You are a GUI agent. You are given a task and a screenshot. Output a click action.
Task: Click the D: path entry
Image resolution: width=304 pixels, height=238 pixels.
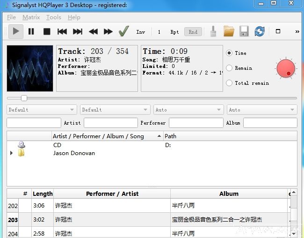pyautogui.click(x=168, y=145)
